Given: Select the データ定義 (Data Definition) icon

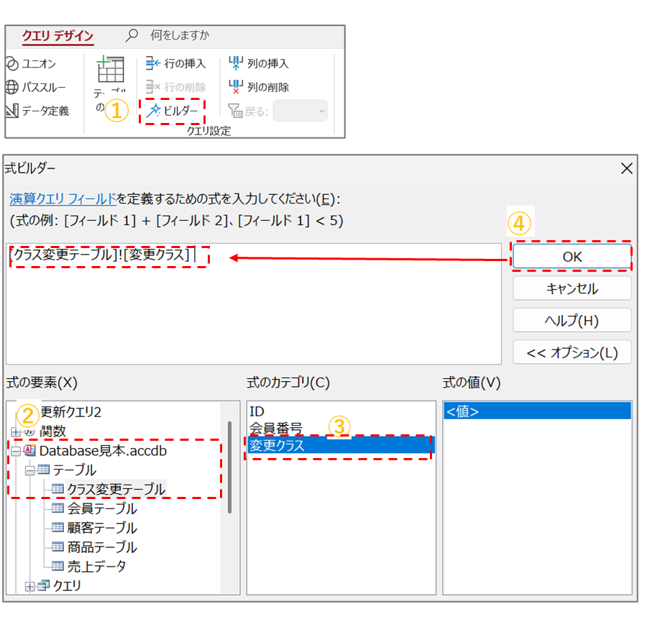Looking at the screenshot, I should point(12,111).
